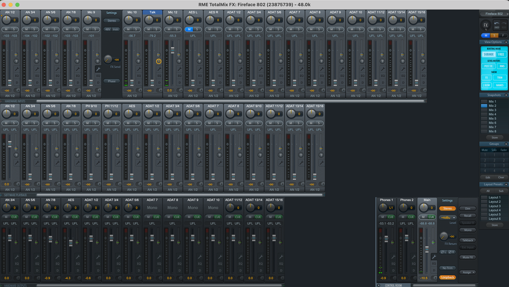The height and width of the screenshot is (287, 509).
Task: Open the wrench settings on Mic 9 channel
Action: coord(98,69)
